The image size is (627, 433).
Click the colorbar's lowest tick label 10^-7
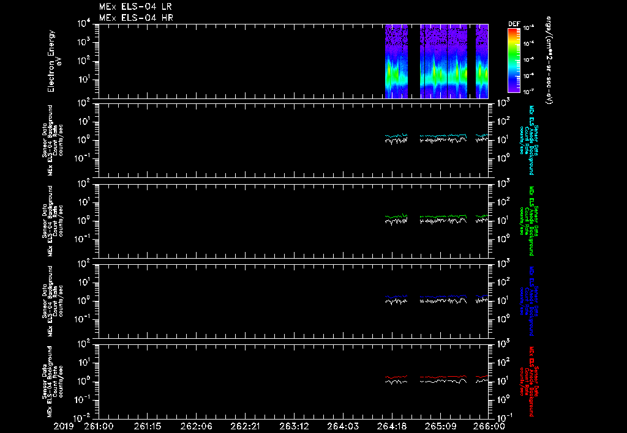pos(528,92)
